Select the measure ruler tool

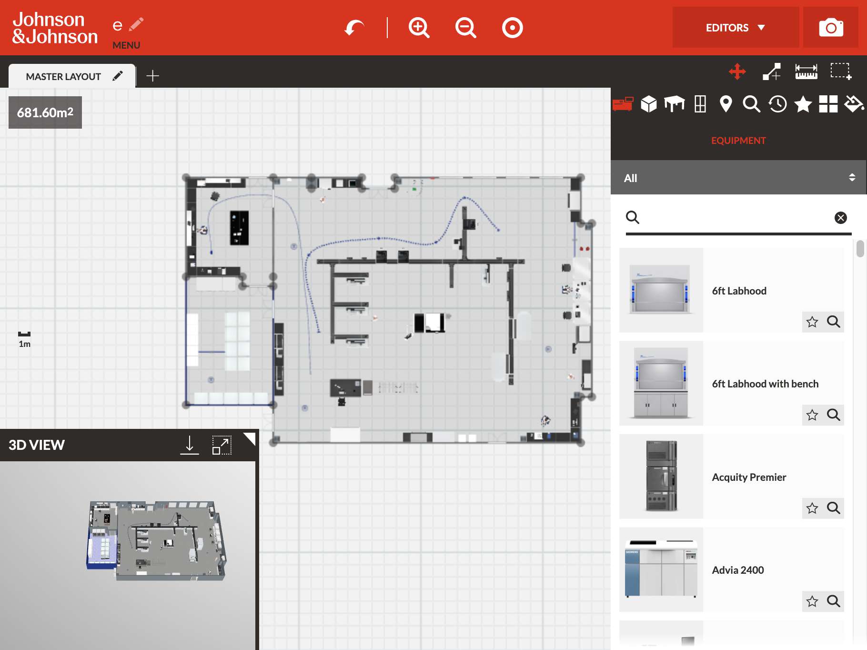click(x=806, y=71)
